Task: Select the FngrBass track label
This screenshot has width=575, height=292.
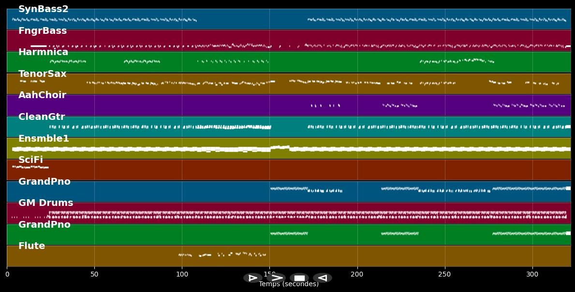Action: click(x=43, y=31)
